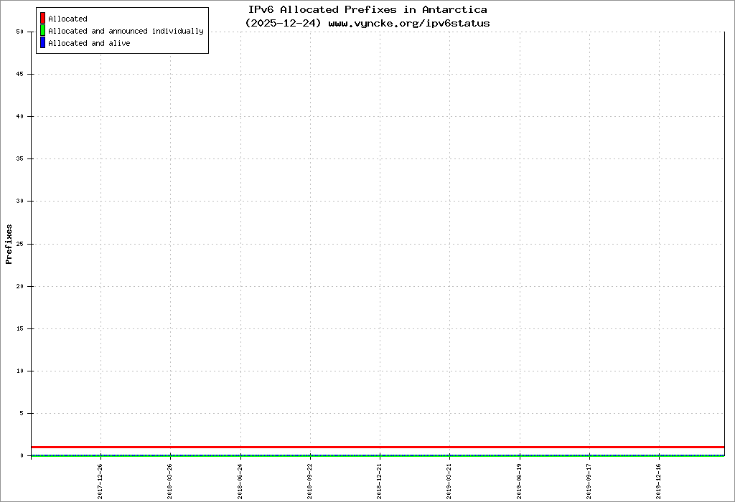Screen dimensions: 735x502
Task: Click the 2017-12-26 date tick label
Action: 100,480
